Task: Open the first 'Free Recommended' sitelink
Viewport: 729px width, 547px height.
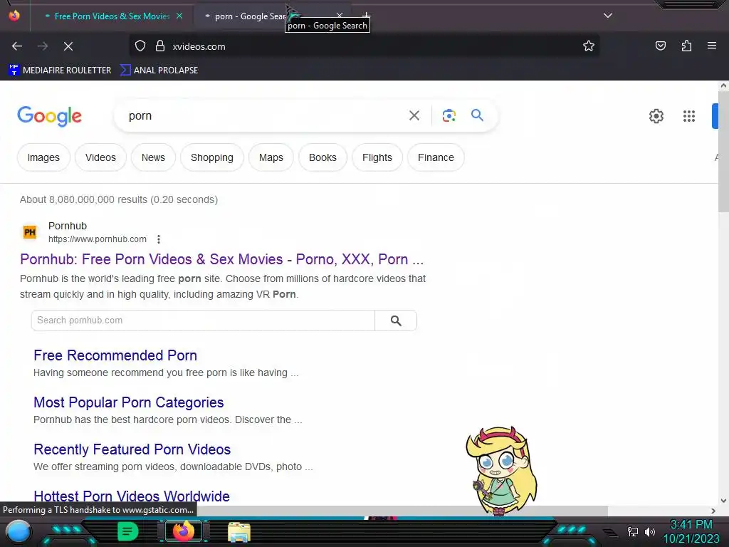Action: tap(115, 355)
